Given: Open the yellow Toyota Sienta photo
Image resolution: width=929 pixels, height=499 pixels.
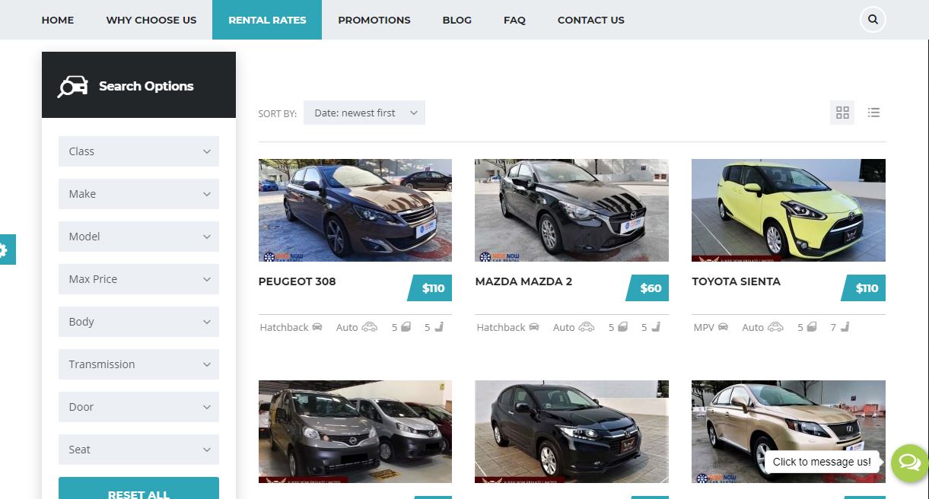Looking at the screenshot, I should [788, 210].
